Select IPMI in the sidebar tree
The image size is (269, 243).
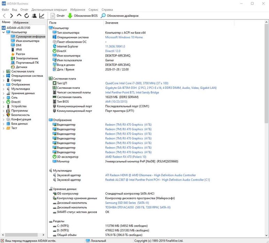19,49
